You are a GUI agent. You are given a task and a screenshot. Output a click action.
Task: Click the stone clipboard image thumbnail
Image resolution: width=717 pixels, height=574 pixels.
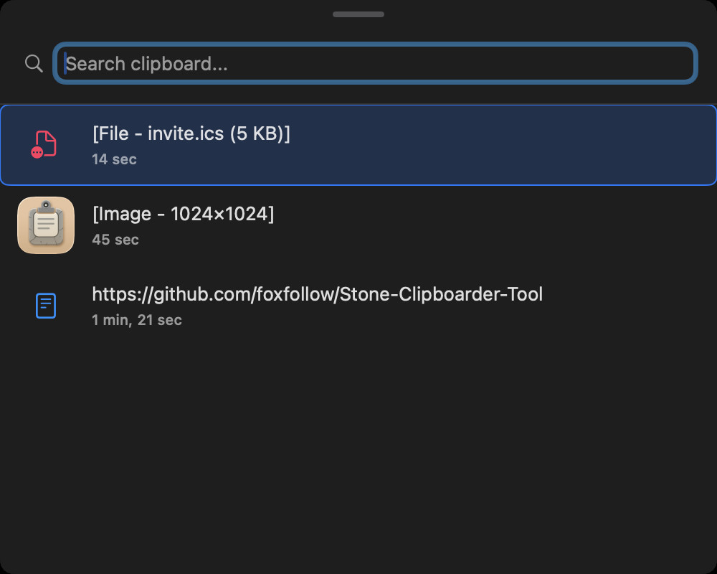(46, 225)
